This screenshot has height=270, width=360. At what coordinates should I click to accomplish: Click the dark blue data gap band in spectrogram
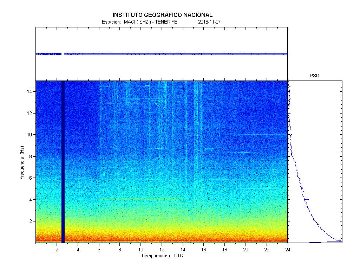63,162
